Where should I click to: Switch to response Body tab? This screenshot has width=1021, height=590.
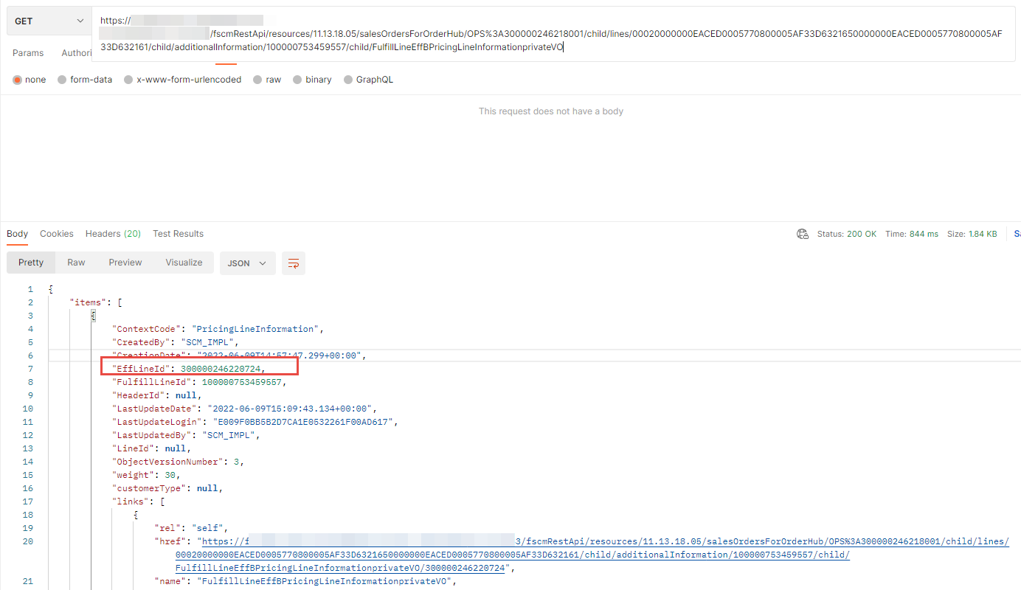click(x=18, y=234)
